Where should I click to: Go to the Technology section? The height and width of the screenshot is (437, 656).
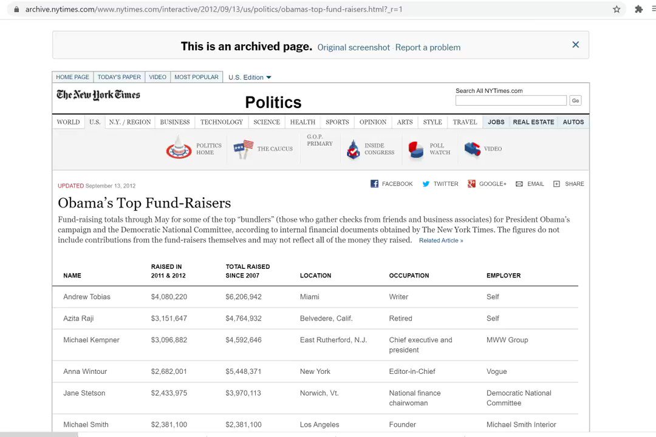pos(221,122)
